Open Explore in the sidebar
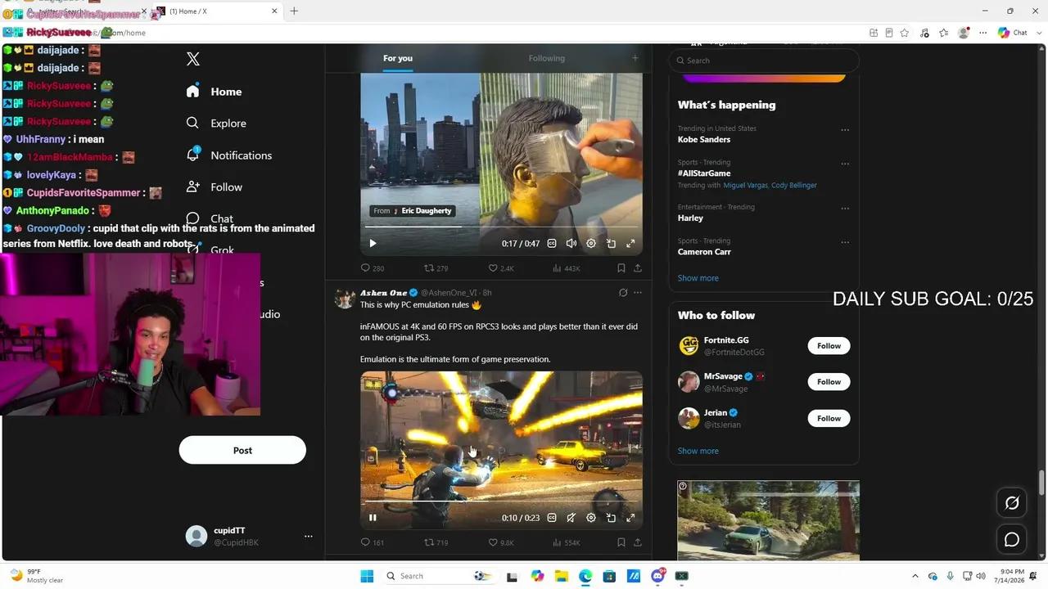 (216, 123)
